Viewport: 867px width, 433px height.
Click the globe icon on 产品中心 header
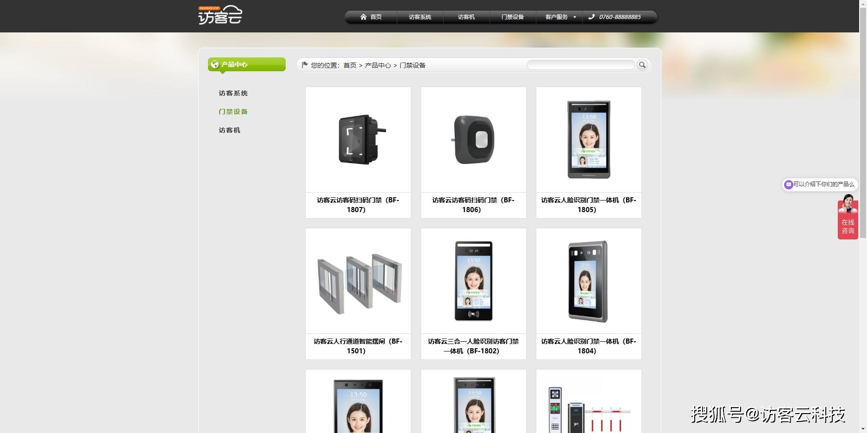(x=215, y=65)
